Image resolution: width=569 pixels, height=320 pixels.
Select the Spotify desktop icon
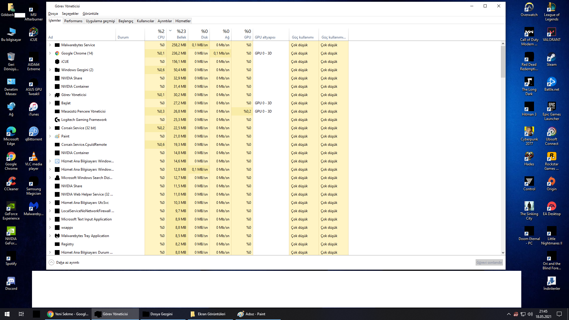[x=11, y=258]
